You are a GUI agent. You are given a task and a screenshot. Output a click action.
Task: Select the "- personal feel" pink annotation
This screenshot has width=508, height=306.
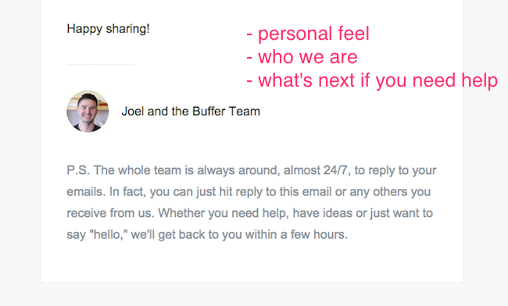click(x=308, y=34)
